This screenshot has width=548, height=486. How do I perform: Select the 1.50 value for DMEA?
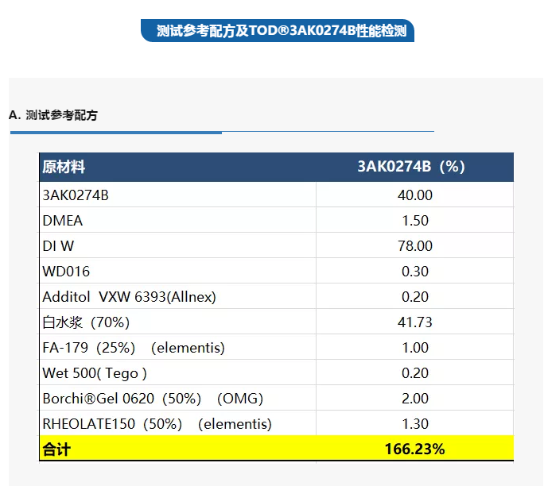(x=414, y=221)
